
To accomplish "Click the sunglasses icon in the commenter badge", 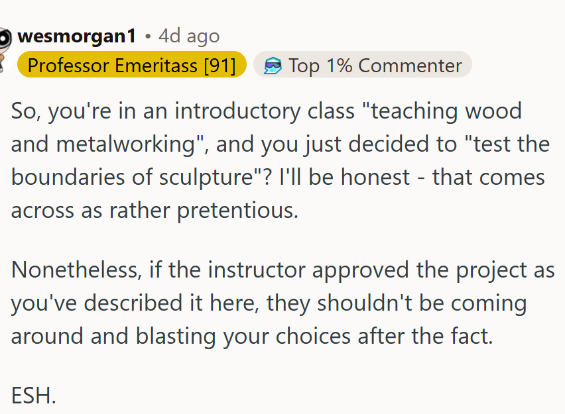I will 273,65.
